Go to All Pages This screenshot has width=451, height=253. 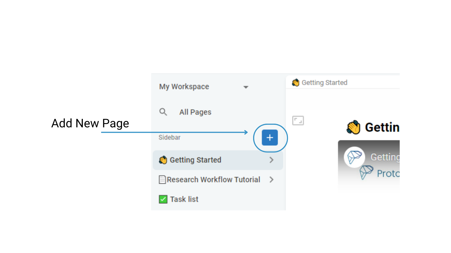click(x=195, y=112)
